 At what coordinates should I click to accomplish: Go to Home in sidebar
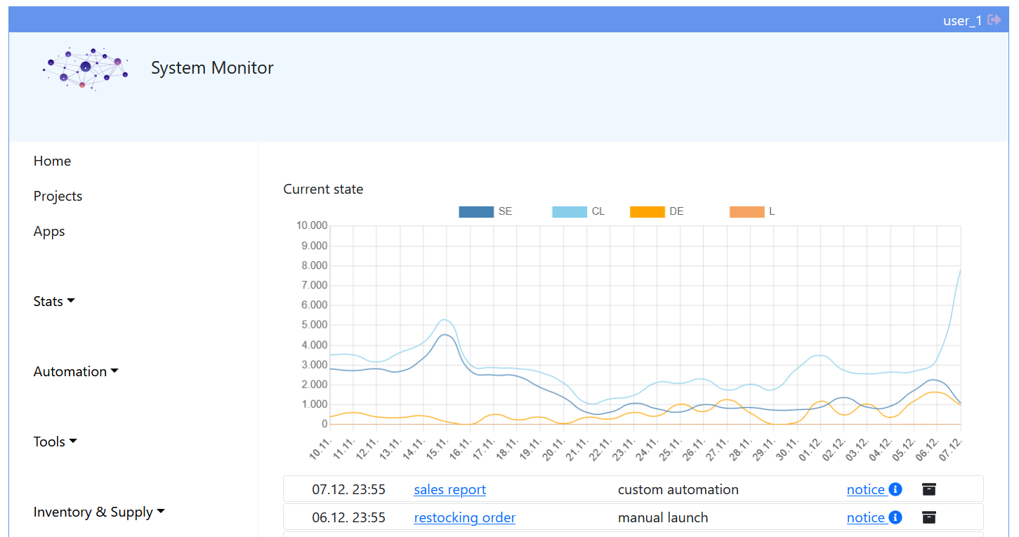[x=52, y=161]
